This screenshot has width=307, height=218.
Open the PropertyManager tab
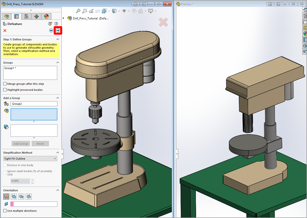16,16
